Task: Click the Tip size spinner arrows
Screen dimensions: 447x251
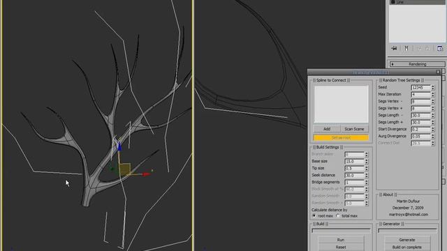Action: coord(367,169)
